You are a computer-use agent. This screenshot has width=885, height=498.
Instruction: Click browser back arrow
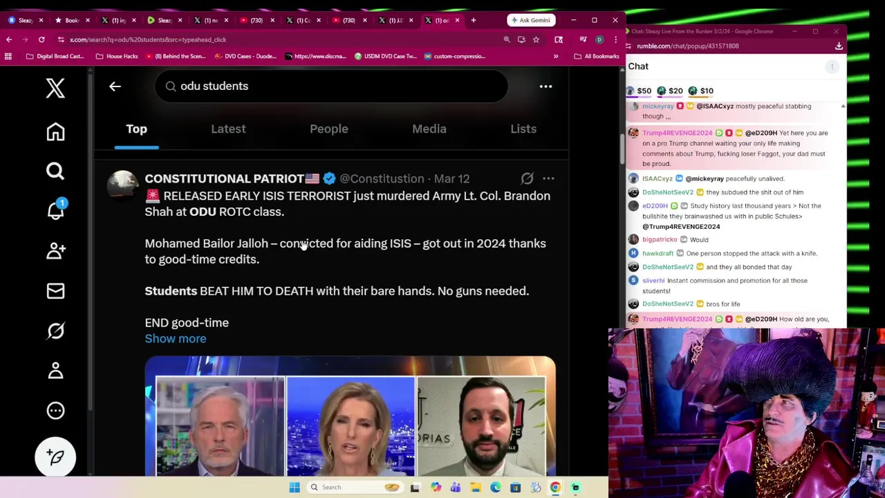click(x=10, y=39)
